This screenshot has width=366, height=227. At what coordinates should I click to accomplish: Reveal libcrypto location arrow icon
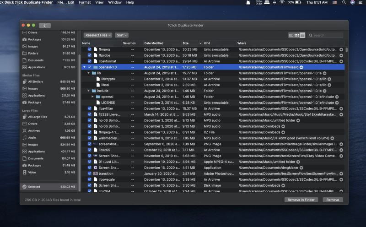(x=329, y=79)
